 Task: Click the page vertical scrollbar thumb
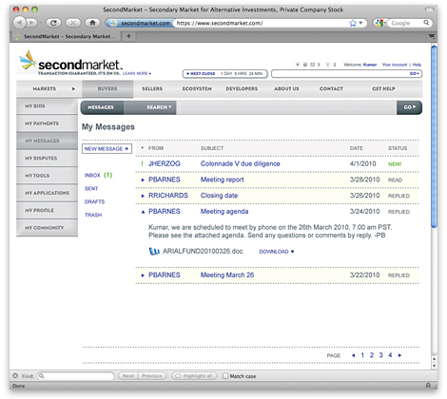click(434, 137)
